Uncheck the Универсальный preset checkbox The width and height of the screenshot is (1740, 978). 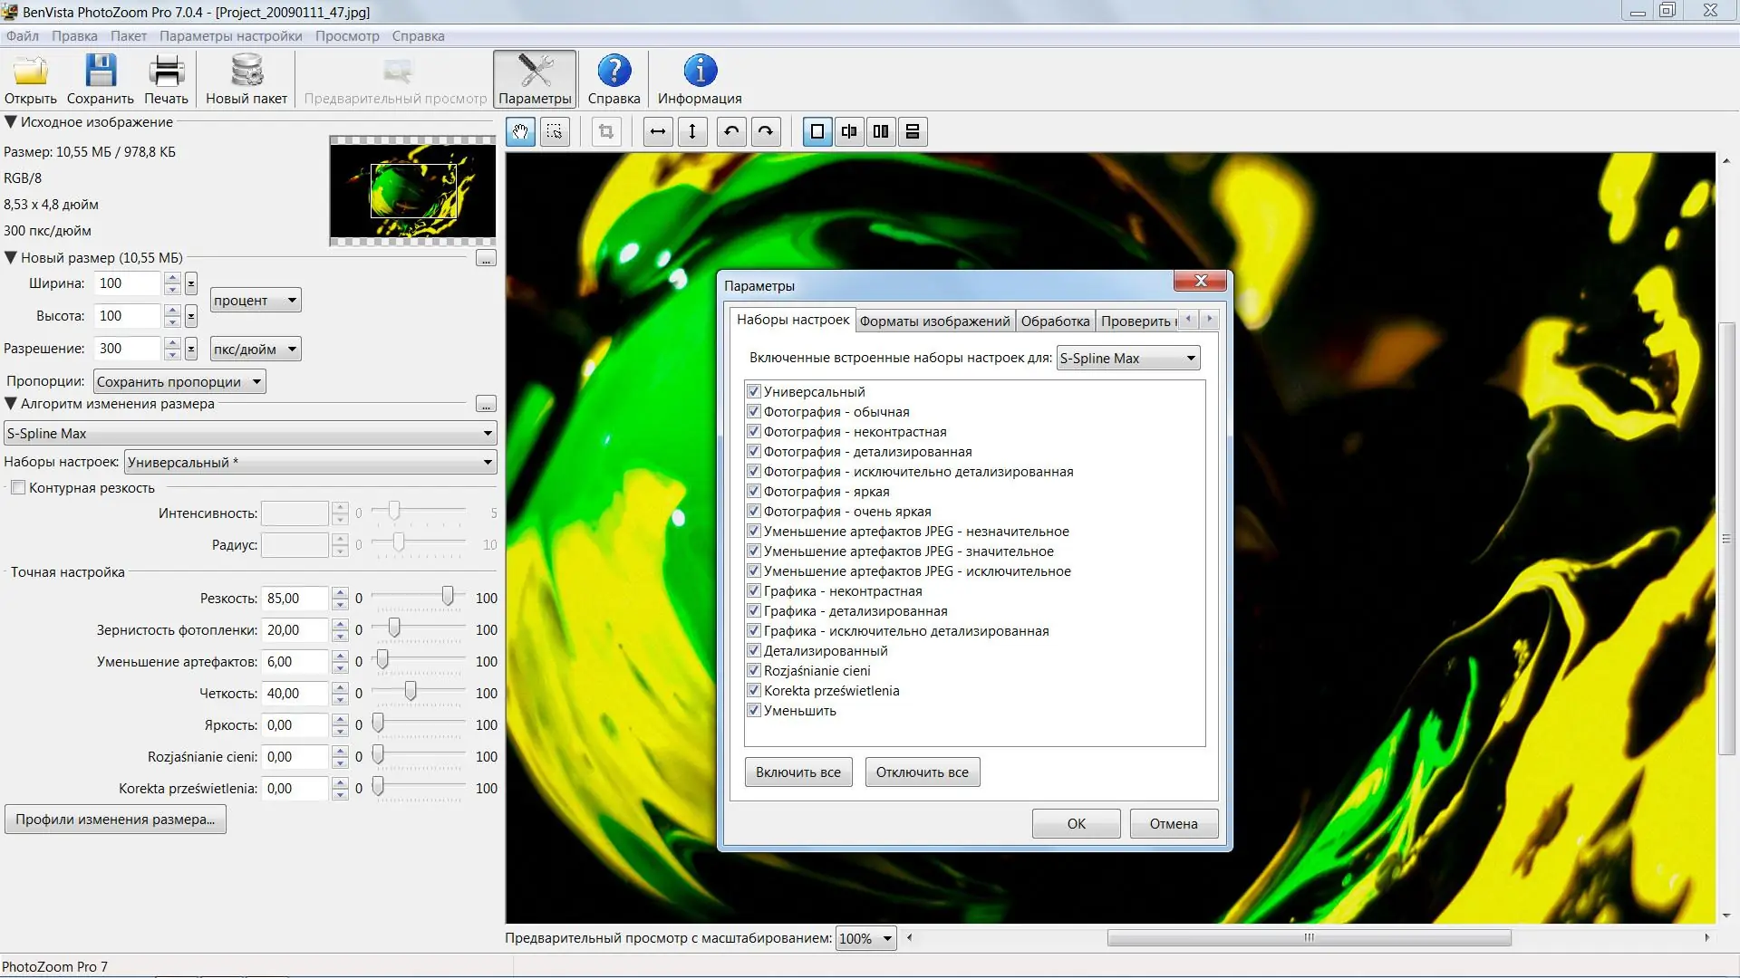pos(753,392)
